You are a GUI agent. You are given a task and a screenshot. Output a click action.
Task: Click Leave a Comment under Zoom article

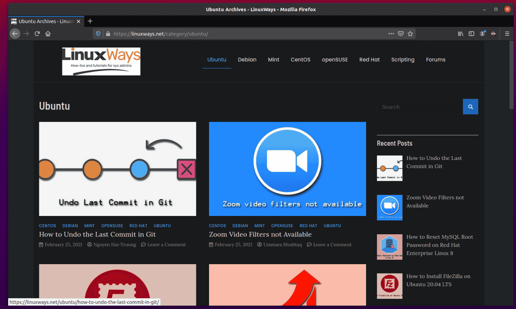332,245
